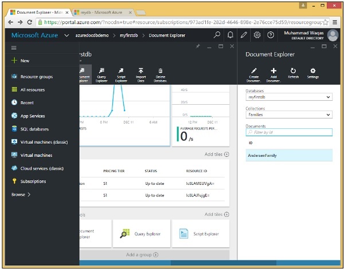Screen dimensions: 344x269
Task: Expand the Collections dropdown Families
Action: [x=288, y=114]
